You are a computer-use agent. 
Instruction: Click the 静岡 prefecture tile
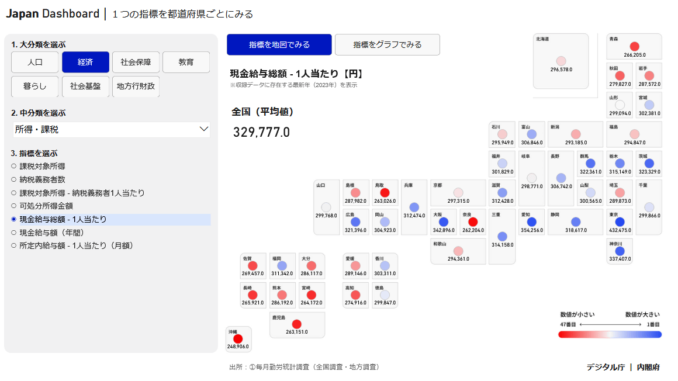click(576, 222)
